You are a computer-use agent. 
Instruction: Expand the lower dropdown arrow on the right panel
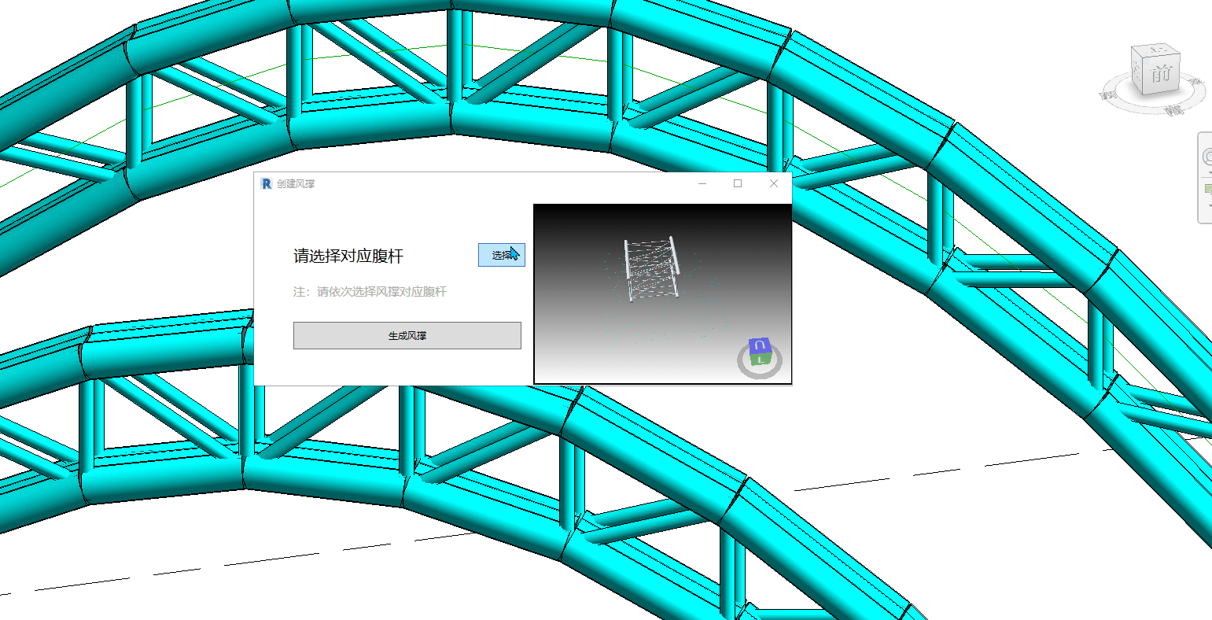click(1209, 206)
